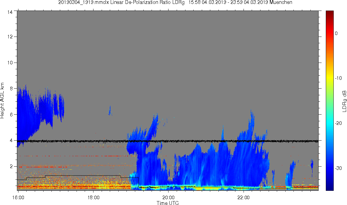
Task: Click the 20:00 time tick label
Action: tap(169, 197)
